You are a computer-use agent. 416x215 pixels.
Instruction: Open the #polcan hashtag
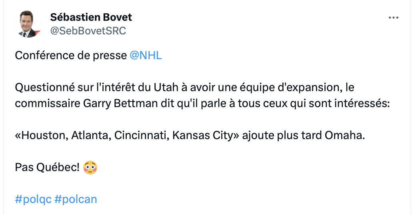point(76,199)
